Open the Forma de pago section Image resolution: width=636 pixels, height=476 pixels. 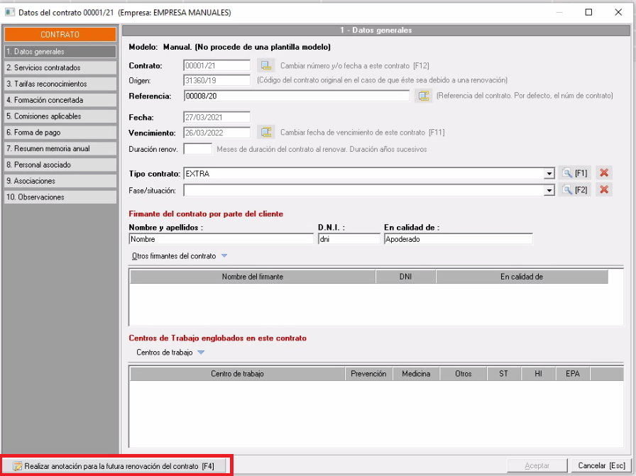click(x=60, y=133)
